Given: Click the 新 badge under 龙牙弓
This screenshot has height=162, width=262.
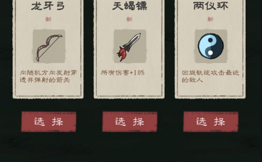Looking at the screenshot, I should click(48, 19).
